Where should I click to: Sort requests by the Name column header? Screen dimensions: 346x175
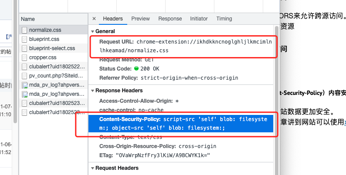28,19
